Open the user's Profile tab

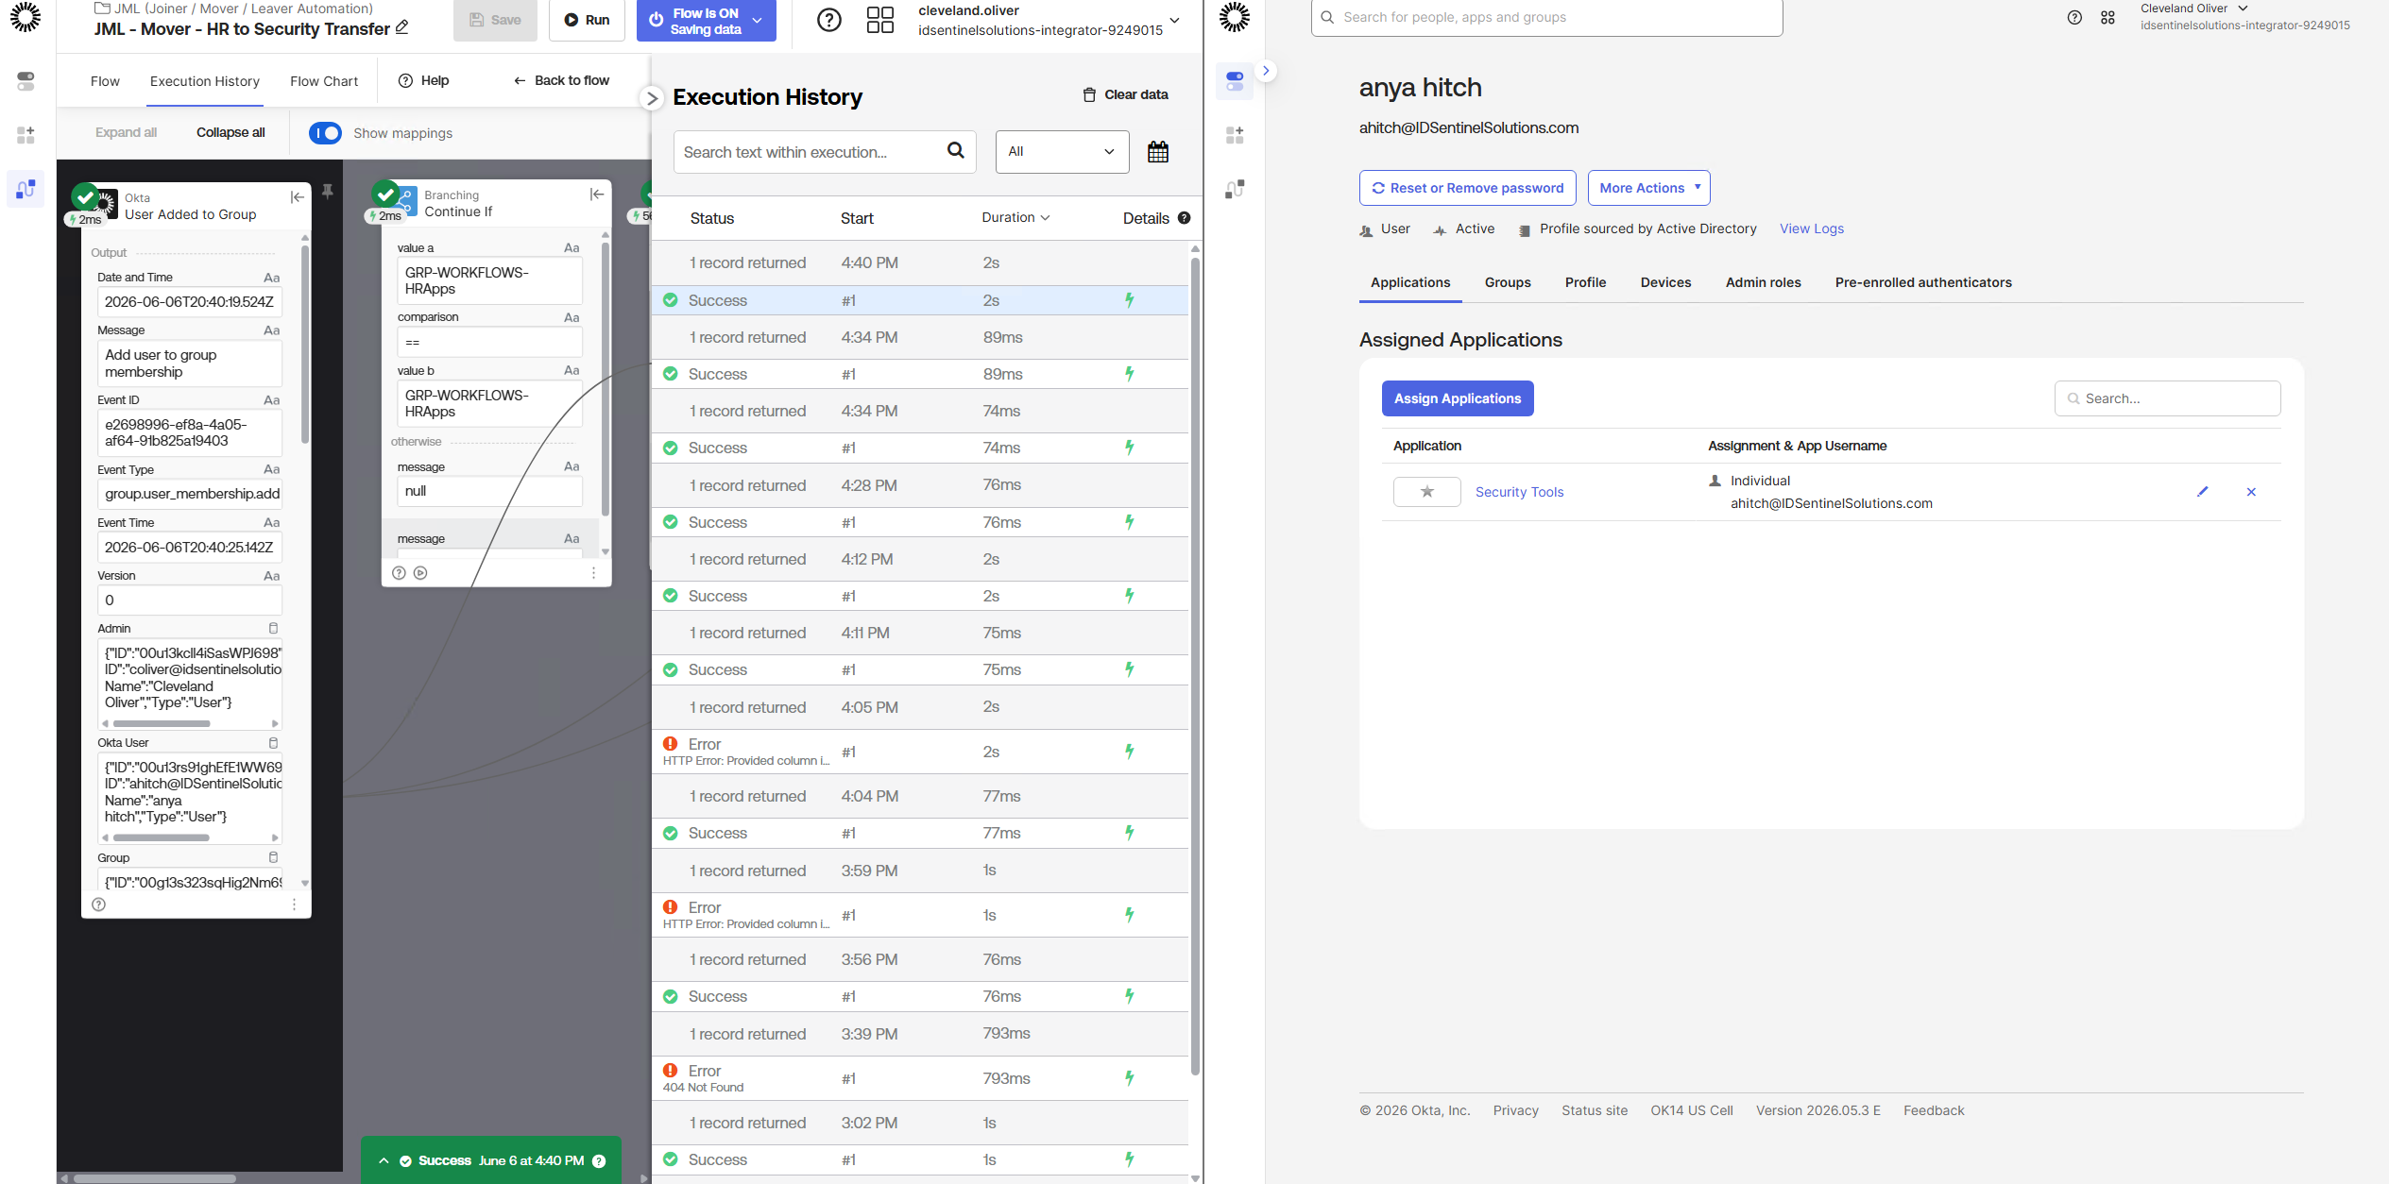(x=1585, y=282)
